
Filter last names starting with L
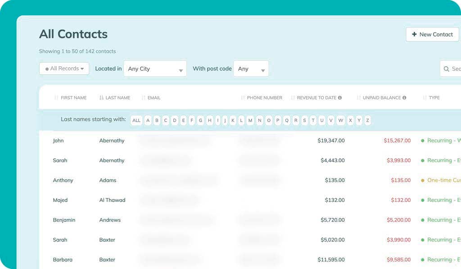pyautogui.click(x=241, y=120)
